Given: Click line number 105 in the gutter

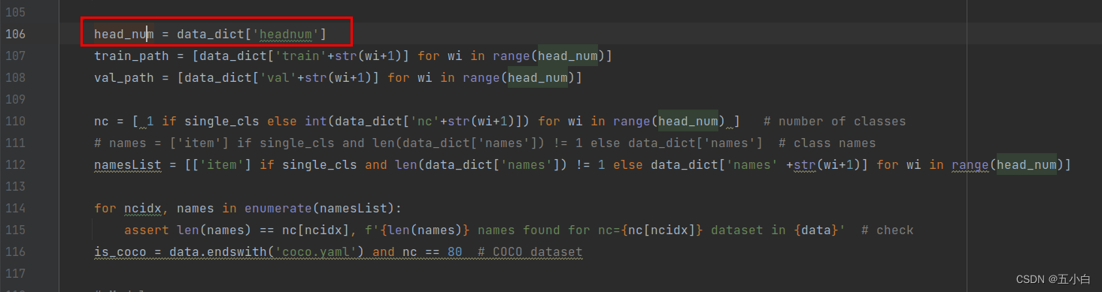Looking at the screenshot, I should click(x=15, y=12).
